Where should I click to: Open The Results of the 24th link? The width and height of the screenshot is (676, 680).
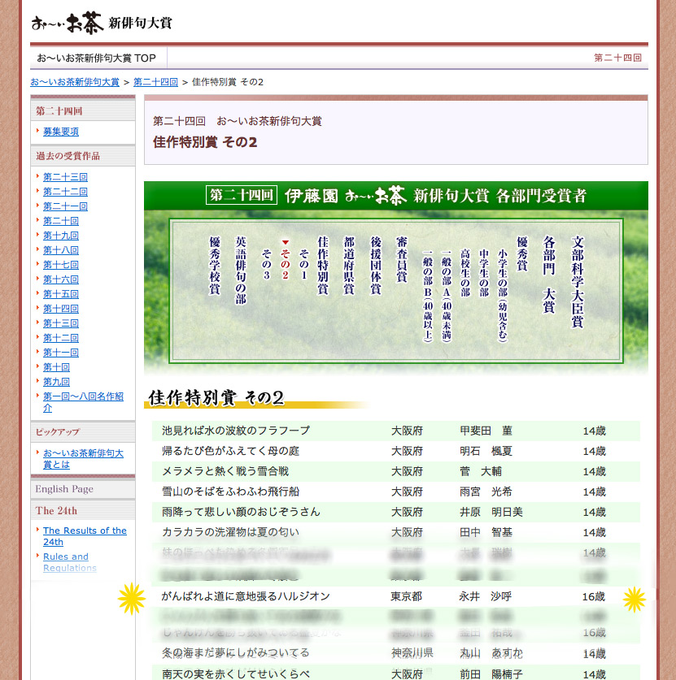pos(85,536)
